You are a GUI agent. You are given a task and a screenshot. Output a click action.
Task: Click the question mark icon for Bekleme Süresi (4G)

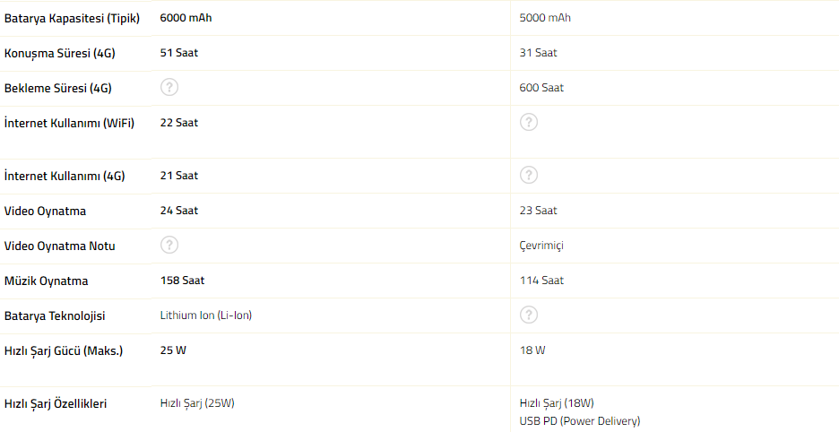(169, 87)
